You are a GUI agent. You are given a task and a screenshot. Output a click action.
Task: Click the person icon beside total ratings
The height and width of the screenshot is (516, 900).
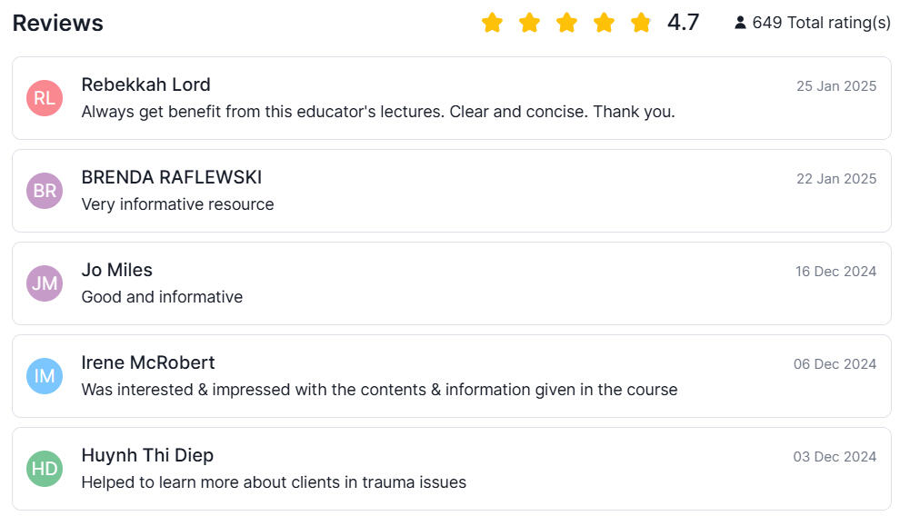coord(740,23)
